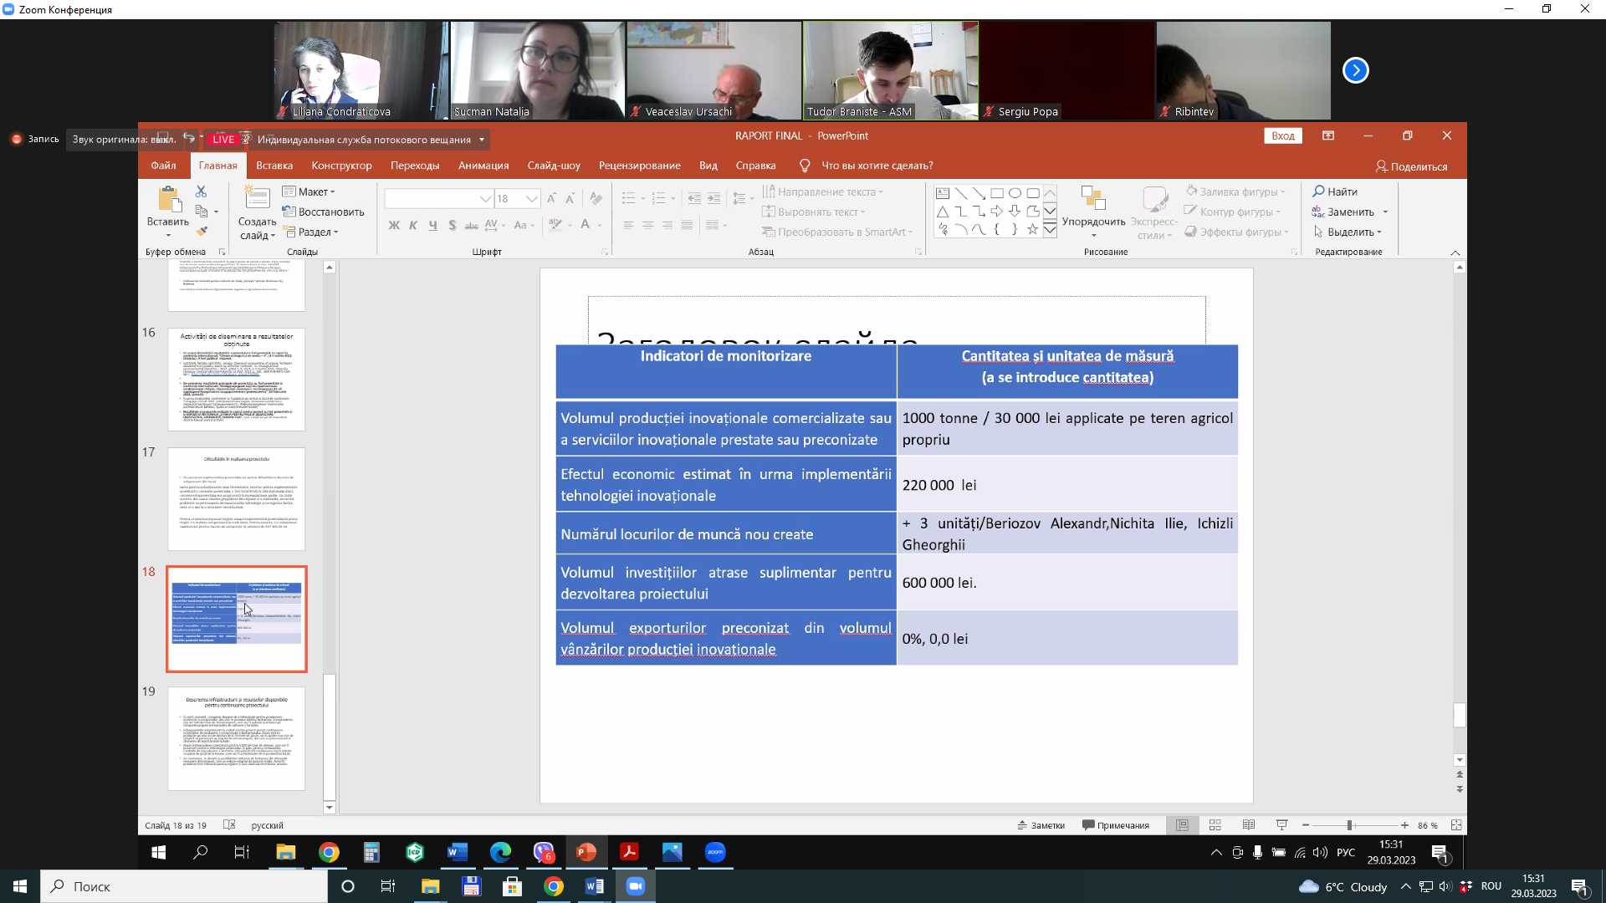
Task: Click the Paste (Вставить) clipboard icon
Action: pos(170,200)
